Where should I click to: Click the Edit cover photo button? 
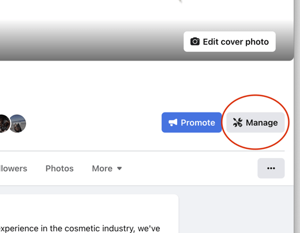[x=230, y=42]
